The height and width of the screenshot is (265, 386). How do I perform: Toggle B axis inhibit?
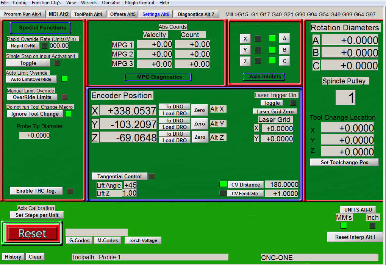284,50
